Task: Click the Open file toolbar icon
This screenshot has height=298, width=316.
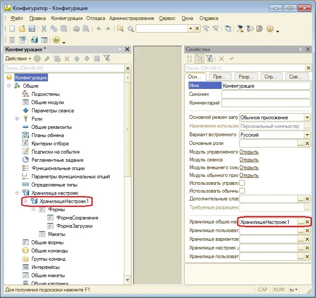Action: (x=22, y=29)
